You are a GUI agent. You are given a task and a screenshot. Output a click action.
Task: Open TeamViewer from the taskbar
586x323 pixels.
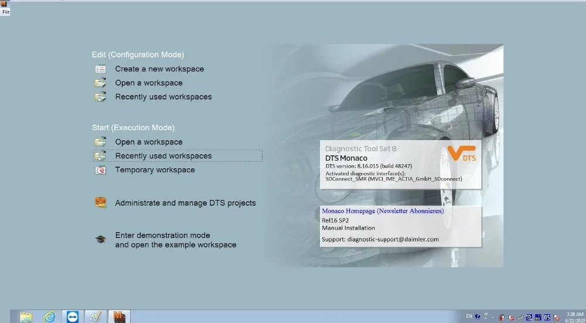(73, 317)
